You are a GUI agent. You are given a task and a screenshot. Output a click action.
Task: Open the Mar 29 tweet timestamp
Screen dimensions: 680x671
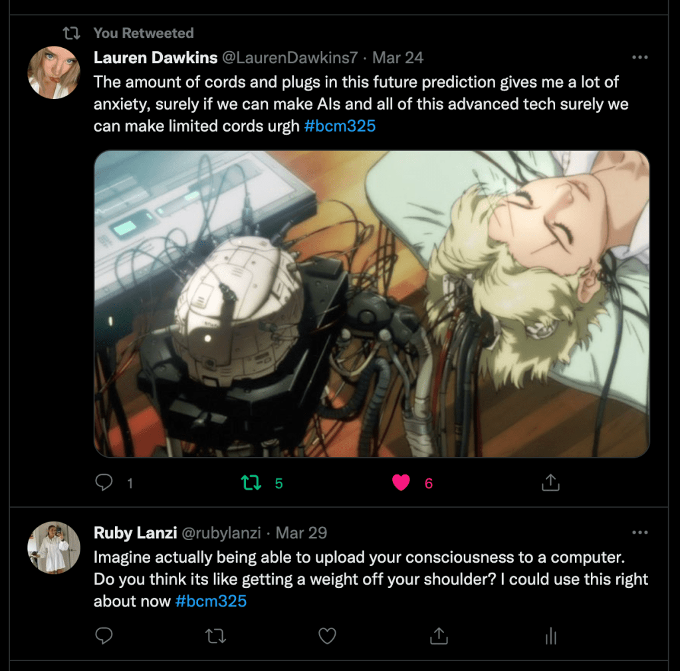[301, 533]
